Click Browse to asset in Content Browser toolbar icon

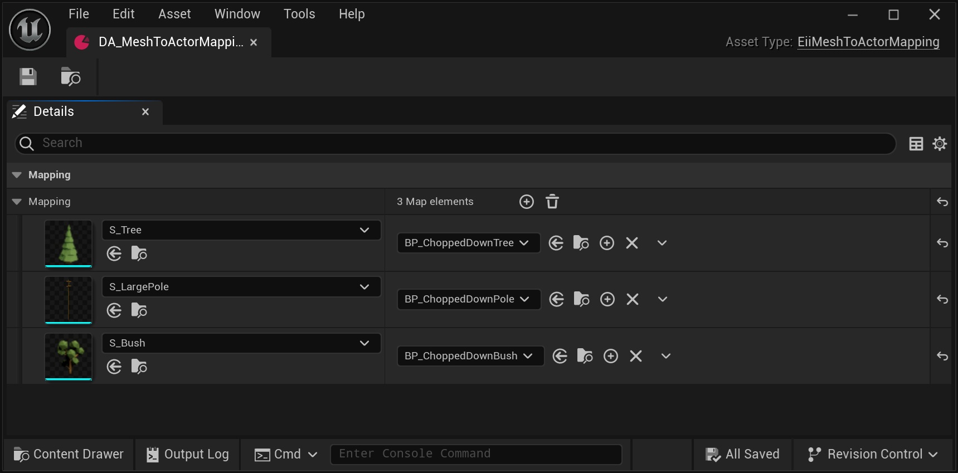(x=70, y=77)
